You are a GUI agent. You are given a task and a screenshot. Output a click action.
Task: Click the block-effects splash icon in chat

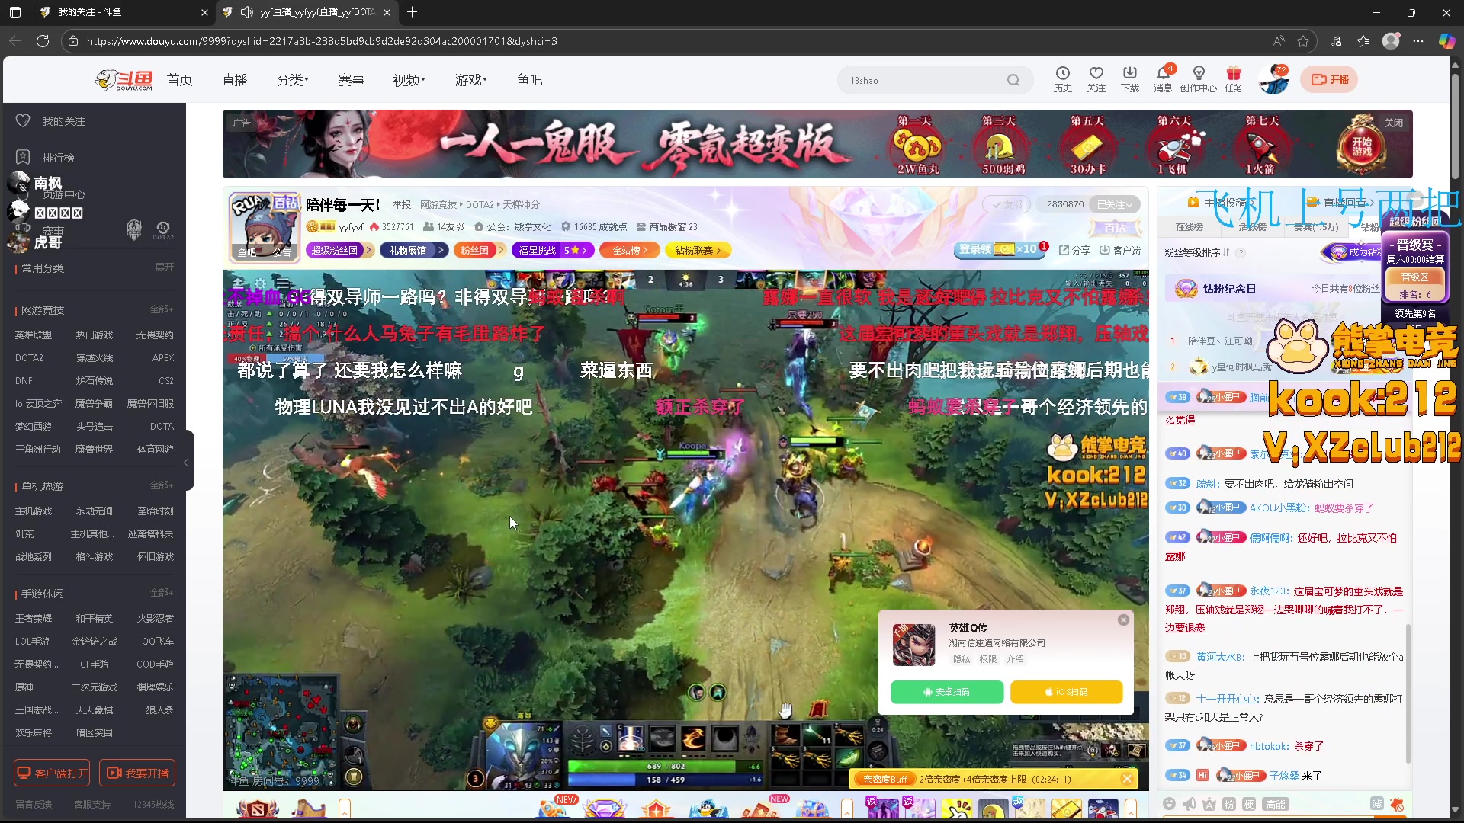coord(1397,804)
